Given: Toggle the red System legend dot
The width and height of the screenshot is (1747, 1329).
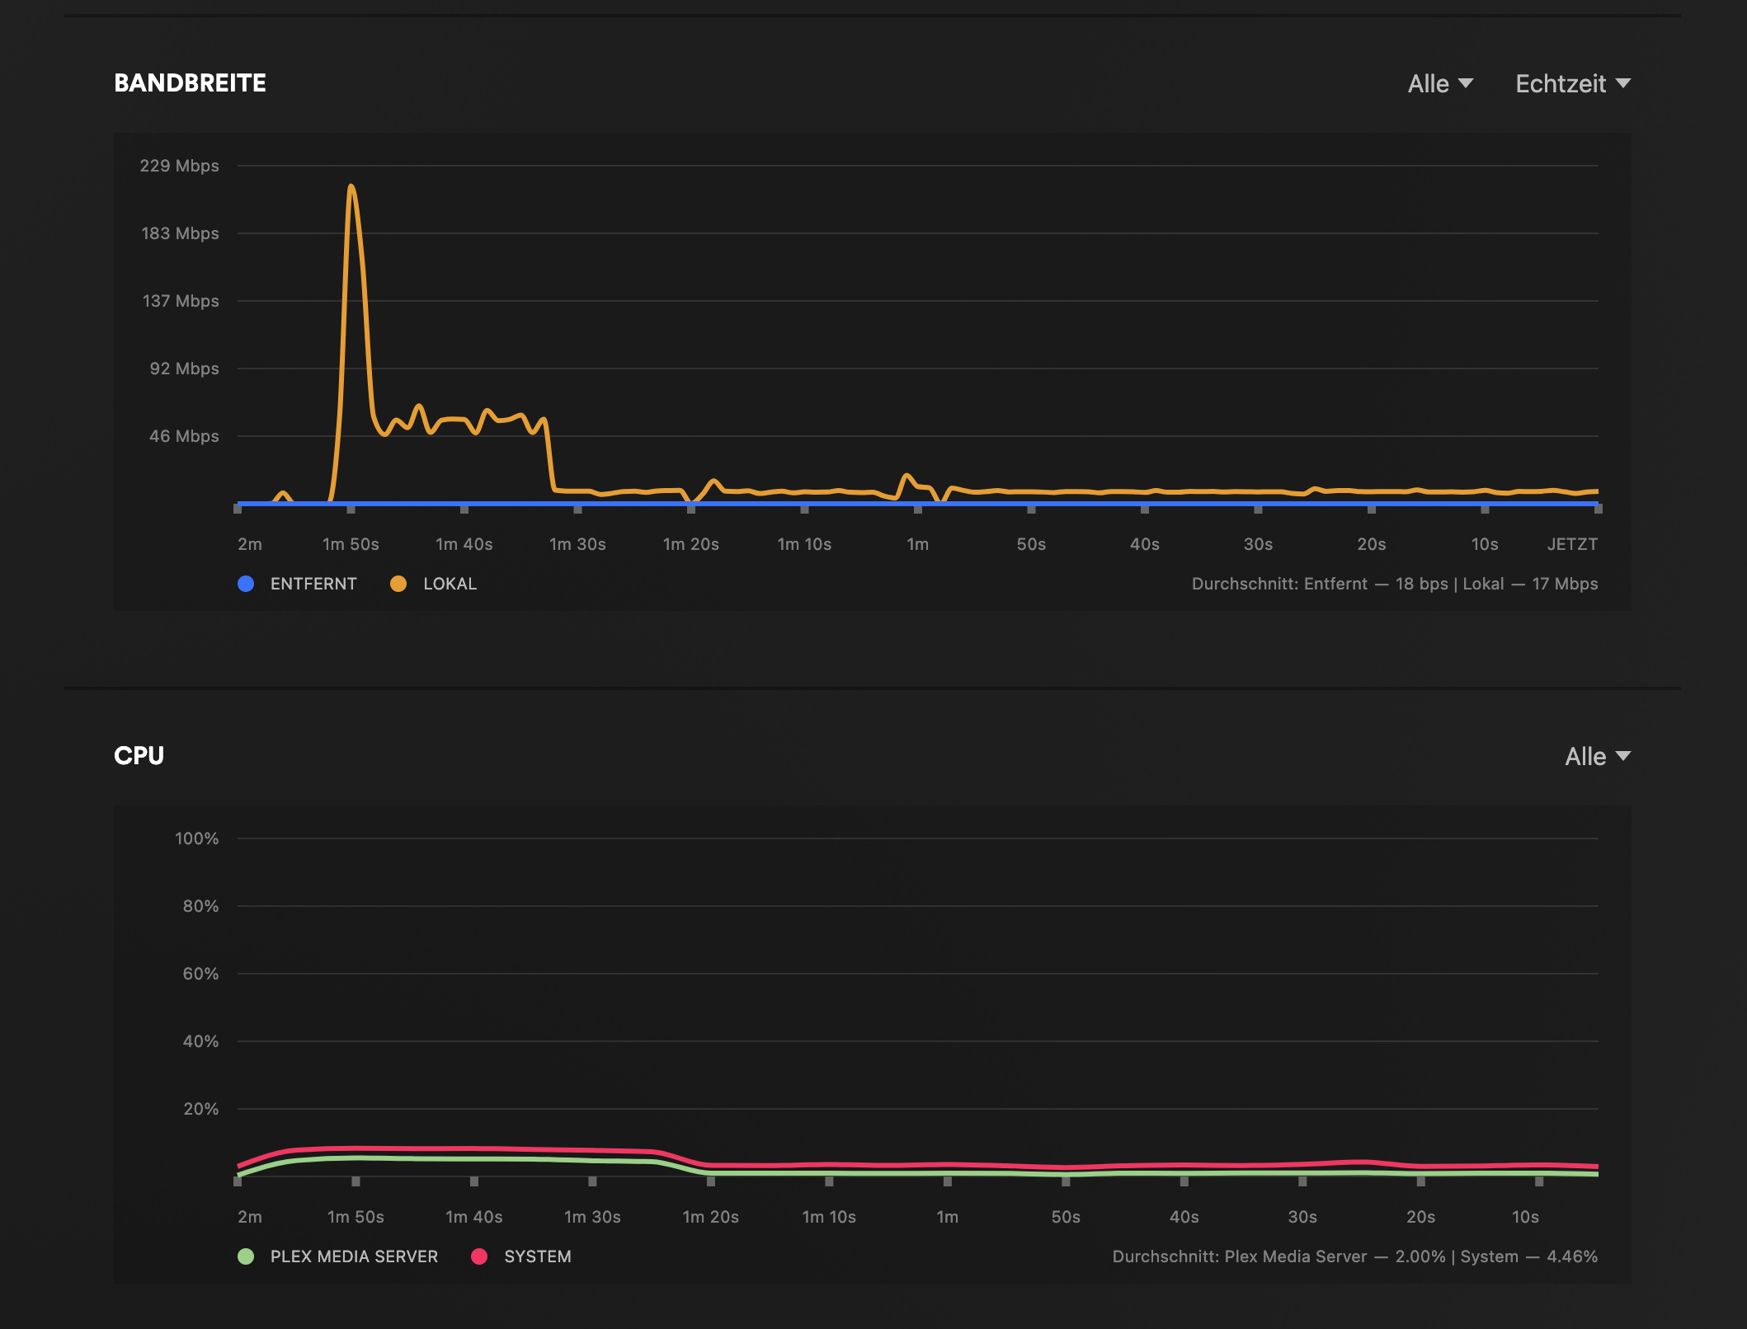Looking at the screenshot, I should click(479, 1256).
